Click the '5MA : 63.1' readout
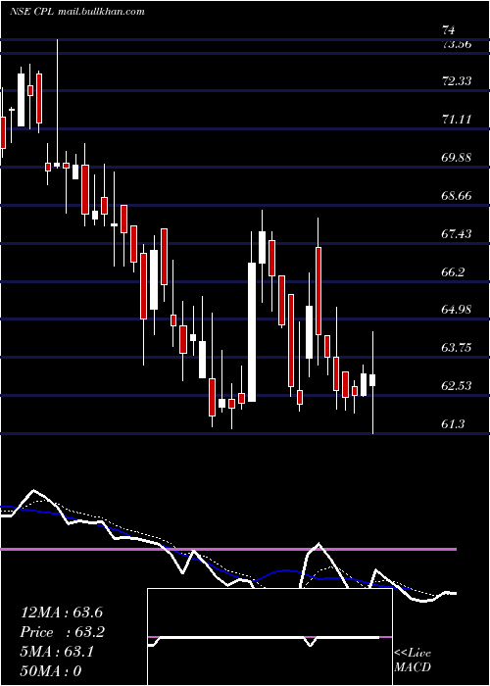Screen dimensions: 490x686 pos(58,652)
